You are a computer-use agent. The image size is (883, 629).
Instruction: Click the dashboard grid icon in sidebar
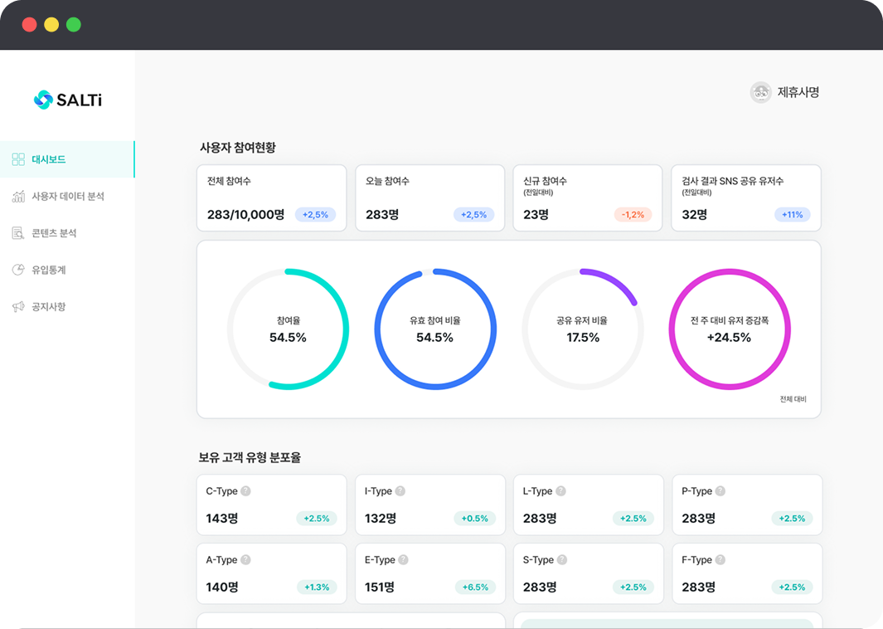point(18,159)
